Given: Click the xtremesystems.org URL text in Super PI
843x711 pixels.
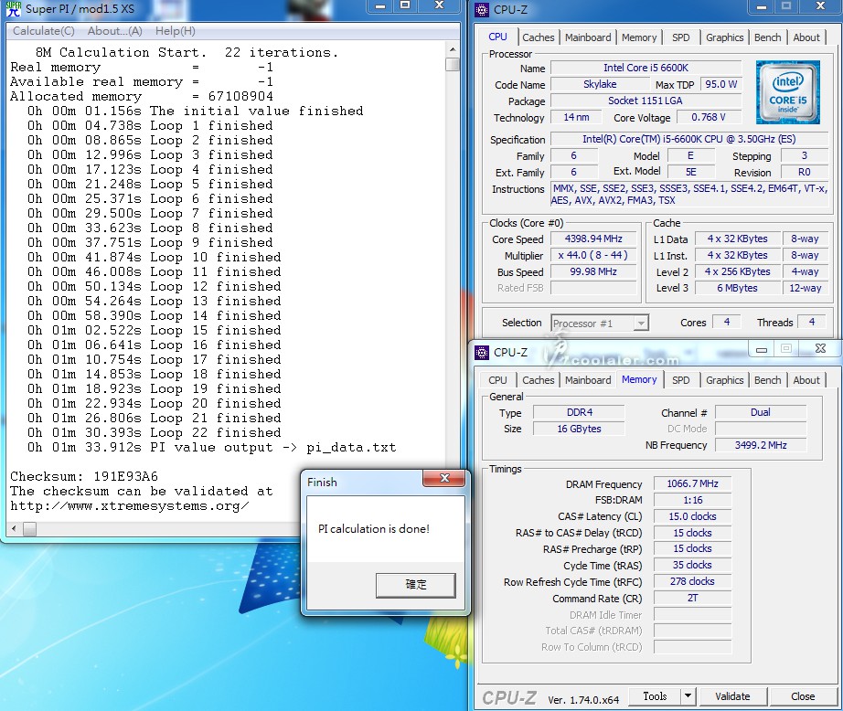Looking at the screenshot, I should pos(130,505).
